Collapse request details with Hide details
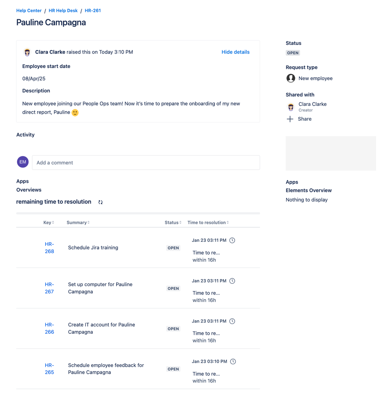 [236, 52]
